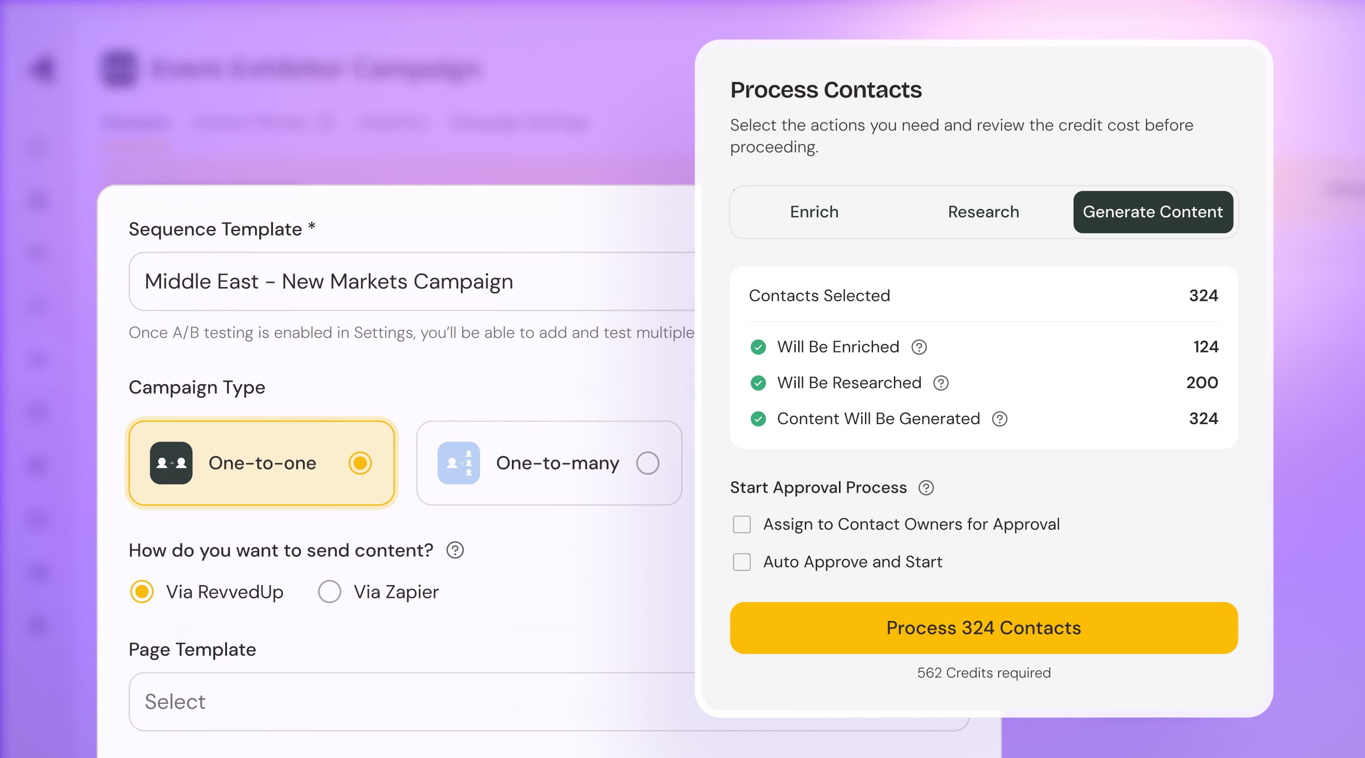1365x758 pixels.
Task: Click the Process 324 Contacts button
Action: click(983, 628)
